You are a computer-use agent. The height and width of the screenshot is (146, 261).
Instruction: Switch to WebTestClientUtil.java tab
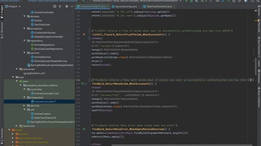point(157,6)
